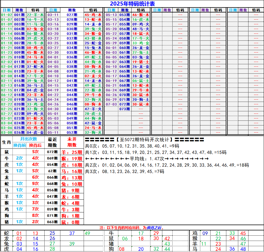Click the red 注 note about 换肖之后
The width and height of the screenshot is (264, 252).
click(x=132, y=228)
